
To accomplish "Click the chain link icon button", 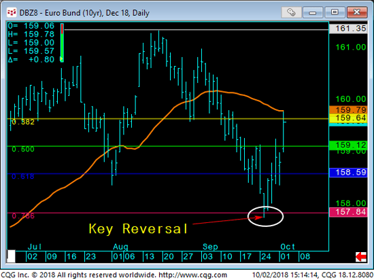I will click(291, 12).
